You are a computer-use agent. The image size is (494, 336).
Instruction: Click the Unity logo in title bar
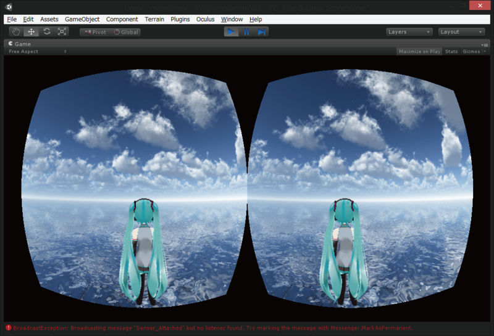(9, 7)
